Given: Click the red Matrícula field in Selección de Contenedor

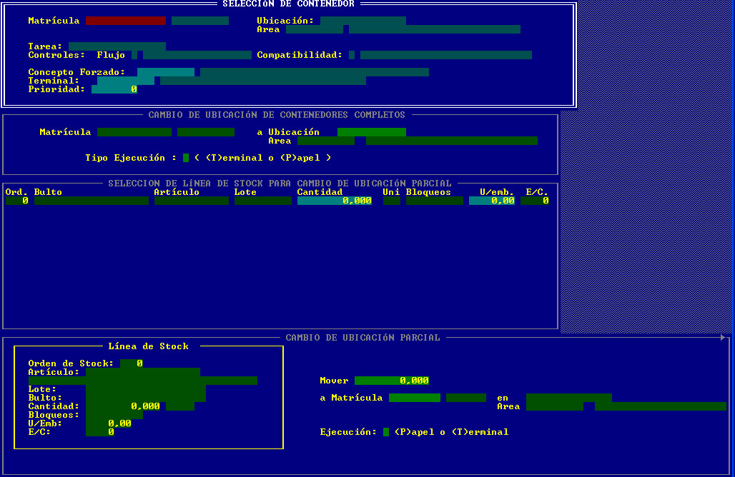Looking at the screenshot, I should [x=125, y=21].
